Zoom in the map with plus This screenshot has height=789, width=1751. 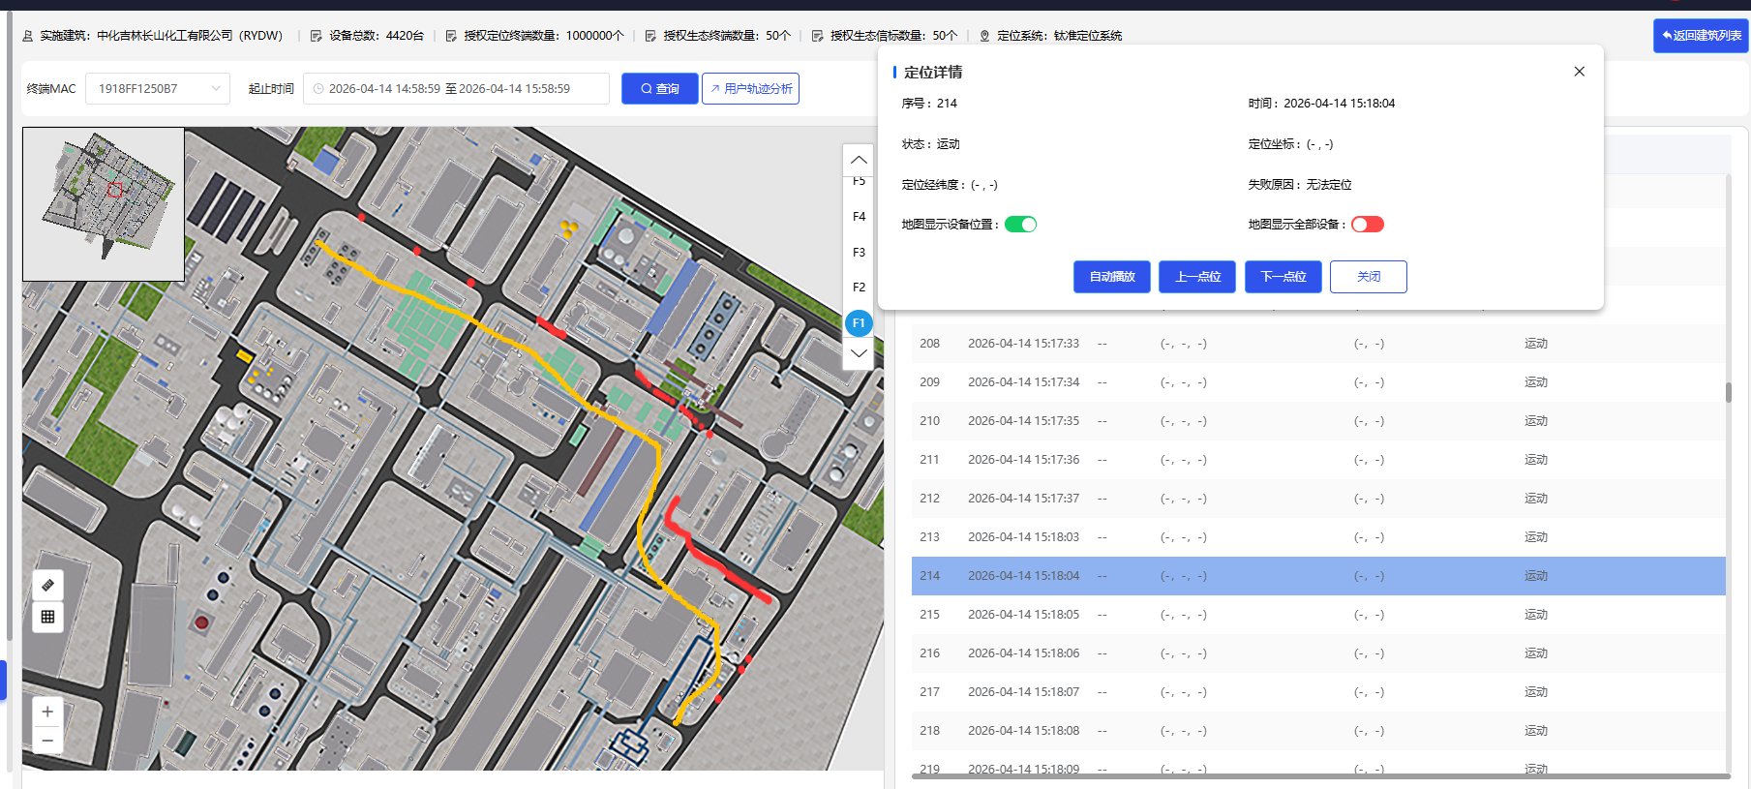click(47, 712)
